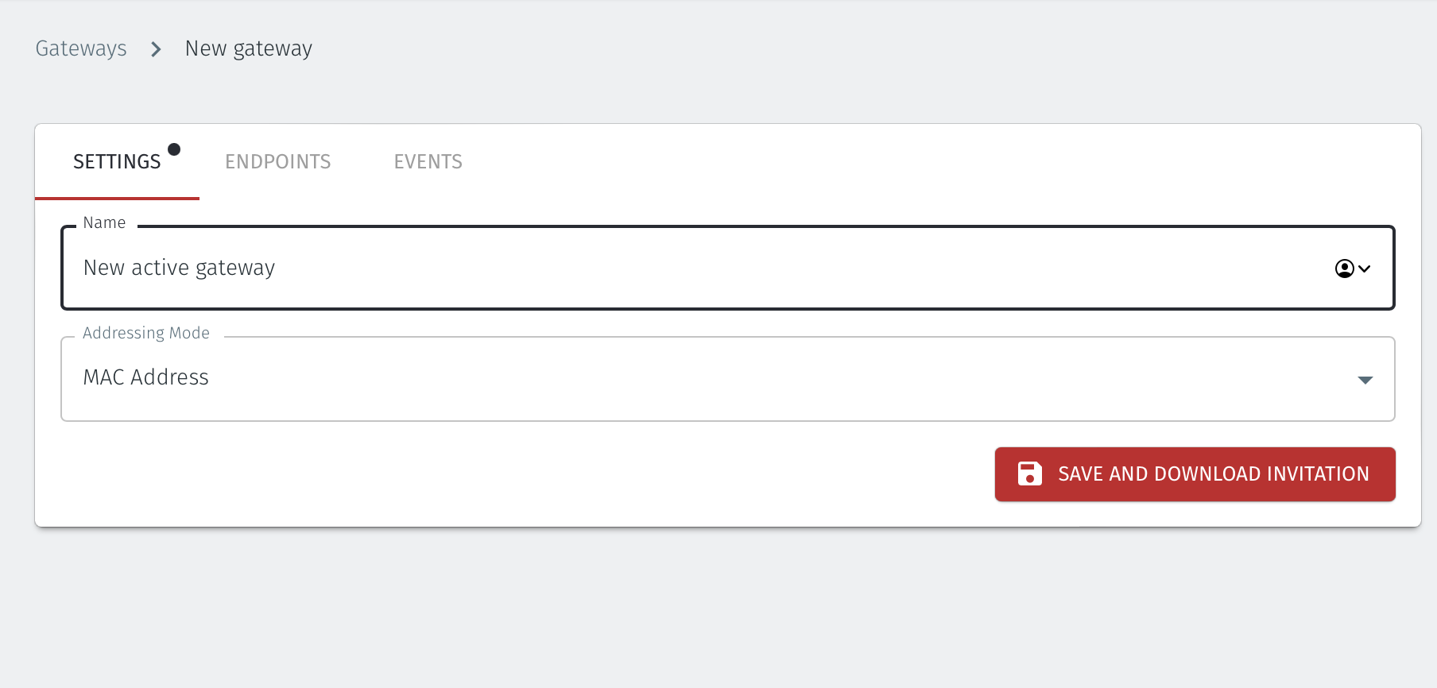Open the Addressing Mode dropdown
The height and width of the screenshot is (688, 1437).
715,379
